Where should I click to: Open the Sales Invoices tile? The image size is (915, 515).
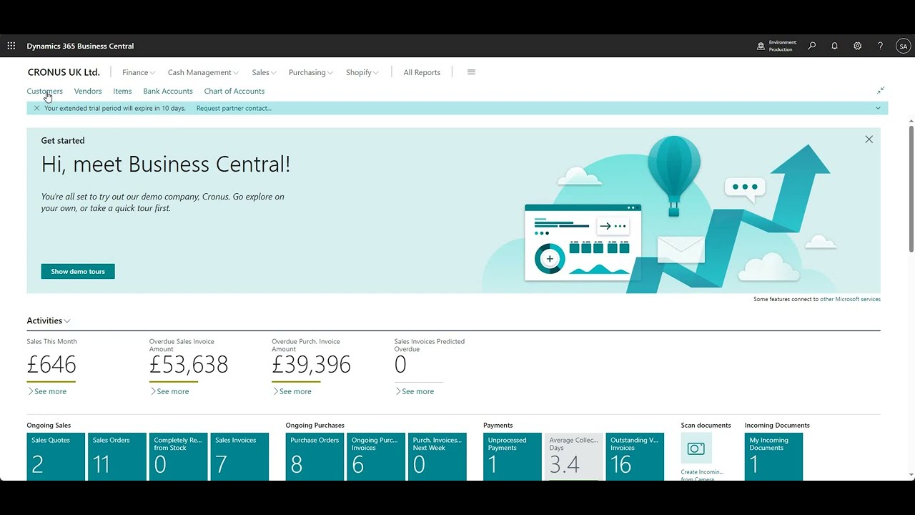tap(239, 456)
